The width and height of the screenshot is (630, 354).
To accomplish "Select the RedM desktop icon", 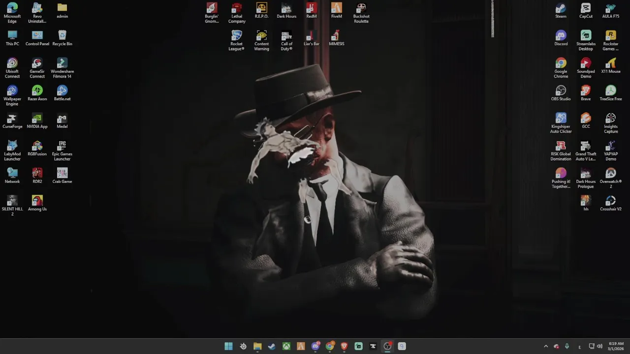I will [312, 10].
